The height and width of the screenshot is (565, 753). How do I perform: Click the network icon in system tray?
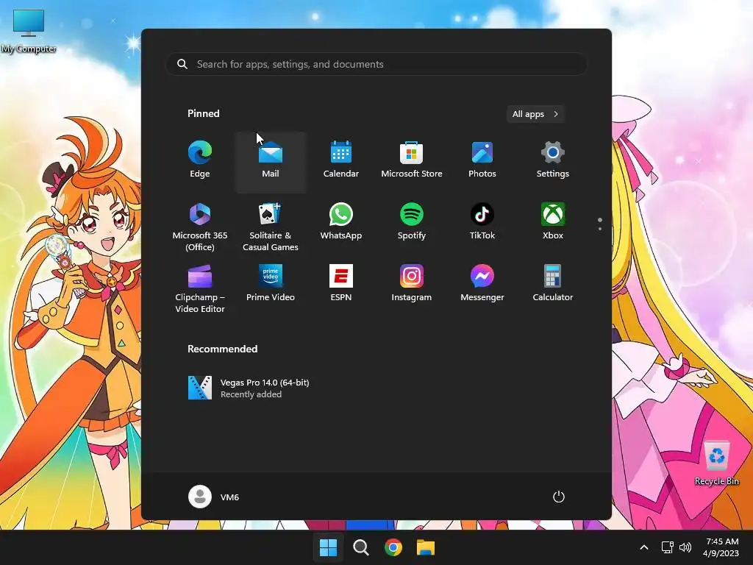point(667,547)
